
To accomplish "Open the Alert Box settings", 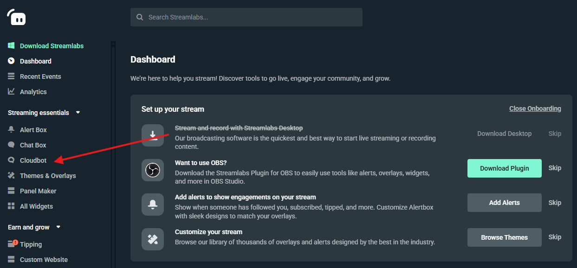I will point(32,129).
